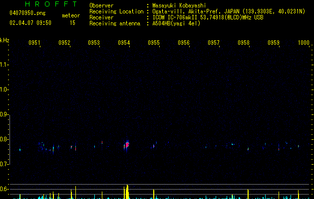Image resolution: width=314 pixels, height=199 pixels.
Task: Click the ICOM IC-706mkII receiver value
Action: pyautogui.click(x=208, y=17)
